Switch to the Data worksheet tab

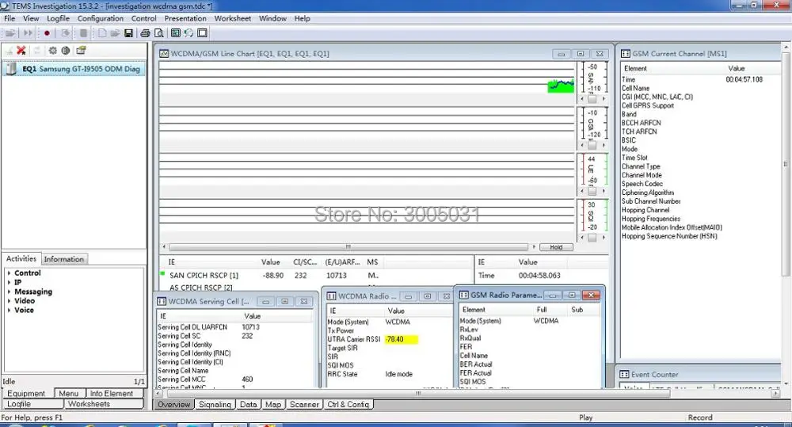coord(248,404)
